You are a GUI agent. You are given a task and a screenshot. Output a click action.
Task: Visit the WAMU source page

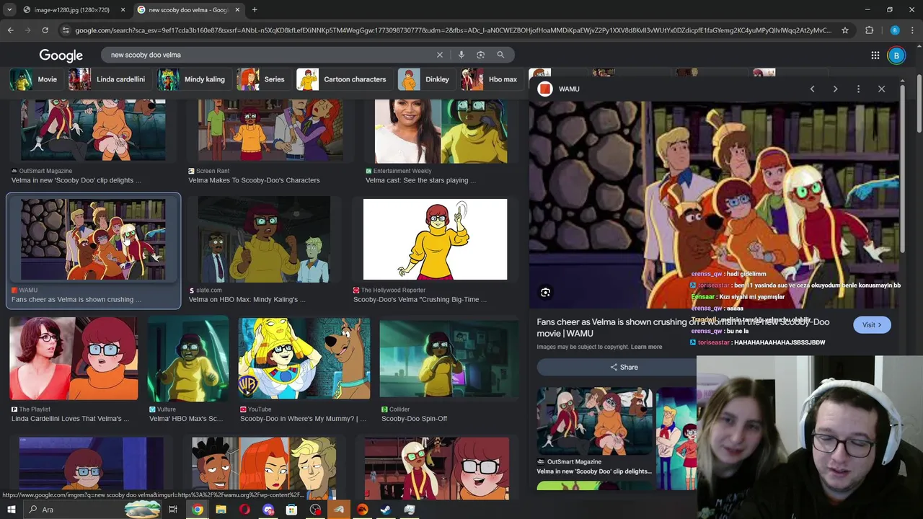click(x=872, y=325)
